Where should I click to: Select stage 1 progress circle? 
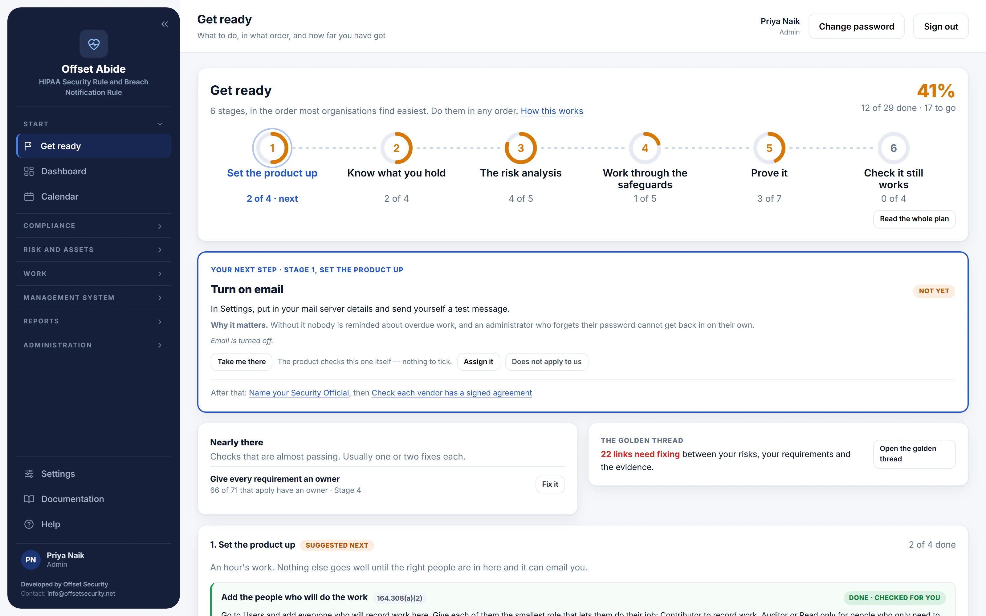272,148
